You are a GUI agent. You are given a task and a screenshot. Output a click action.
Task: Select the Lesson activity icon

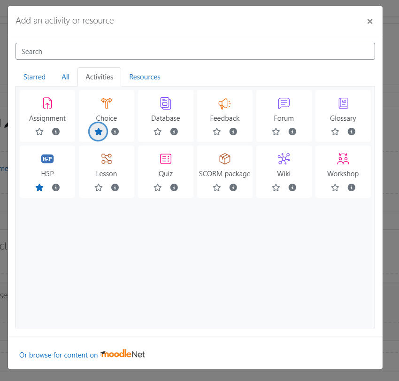click(x=107, y=159)
